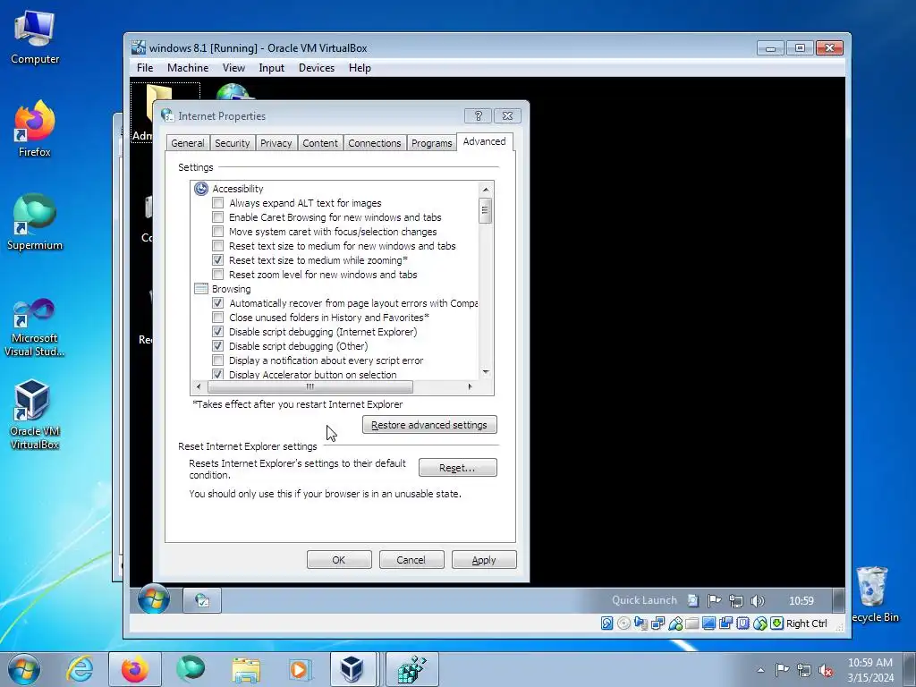Screen dimensions: 916x687
Task: Open Windows Media Player on host taskbar
Action: 301,669
